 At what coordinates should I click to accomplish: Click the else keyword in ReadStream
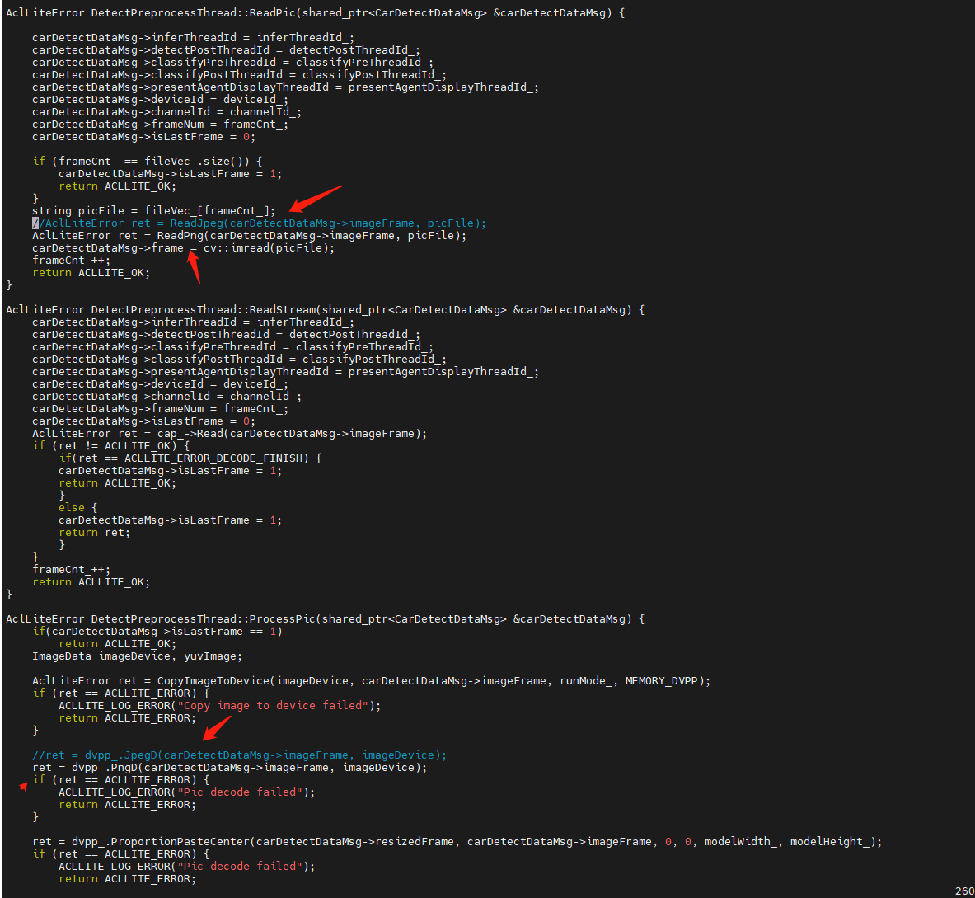71,508
